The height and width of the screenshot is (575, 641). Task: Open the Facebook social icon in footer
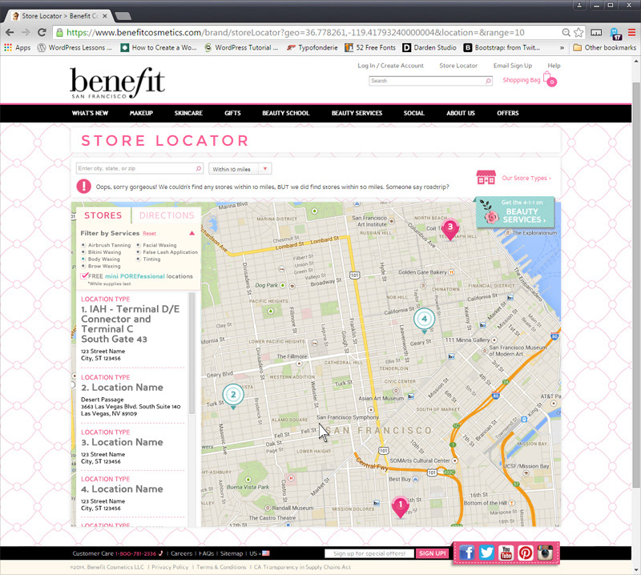(467, 553)
